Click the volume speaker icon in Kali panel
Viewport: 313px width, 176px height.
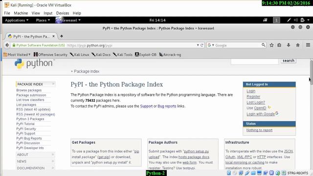[x=295, y=20]
